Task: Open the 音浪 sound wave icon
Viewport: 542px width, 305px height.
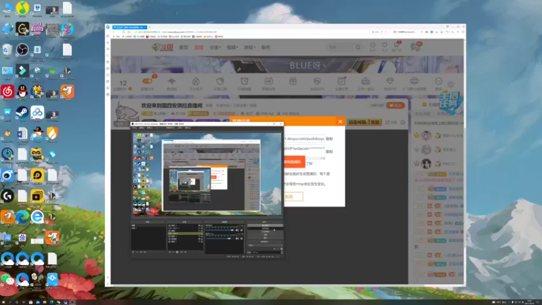Action: point(171,81)
